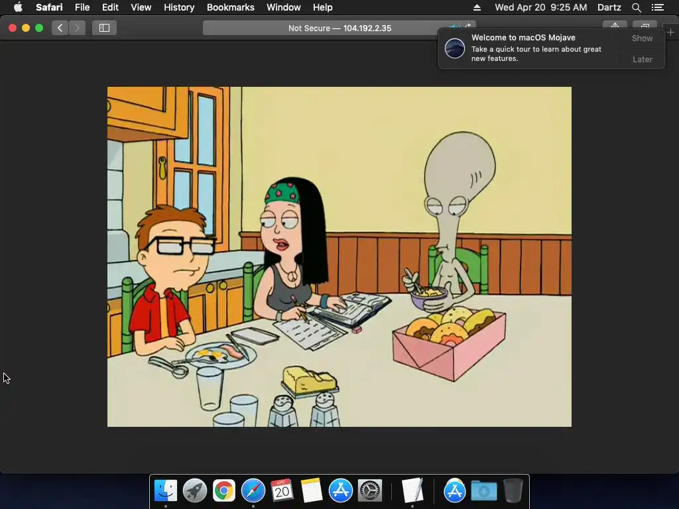This screenshot has width=679, height=509.
Task: Open the Bookmarks menu
Action: click(230, 7)
